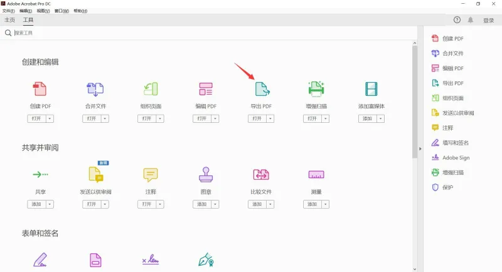Click the Fill & Sign pen icon under 表单和签名
The width and height of the screenshot is (502, 272).
tap(40, 260)
